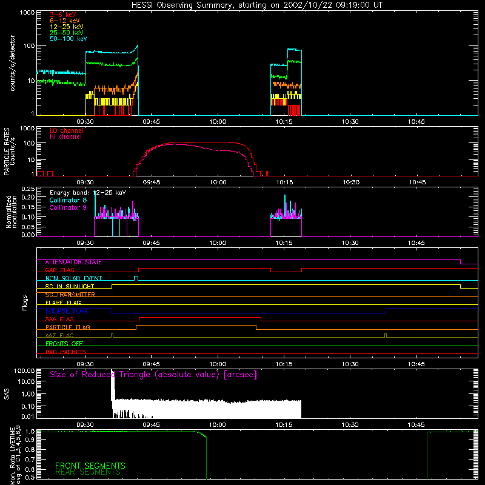
Task: Select the FRONT SEGMENTS legend label
Action: pyautogui.click(x=90, y=466)
